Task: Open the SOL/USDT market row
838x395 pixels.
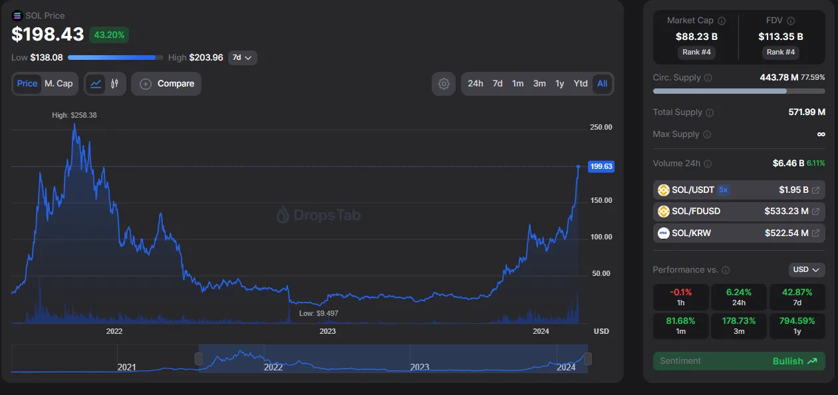Action: pos(739,190)
